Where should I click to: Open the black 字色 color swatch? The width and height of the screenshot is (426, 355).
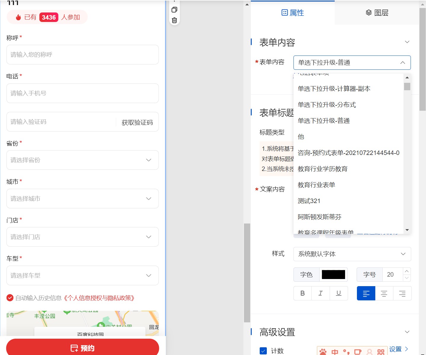333,275
